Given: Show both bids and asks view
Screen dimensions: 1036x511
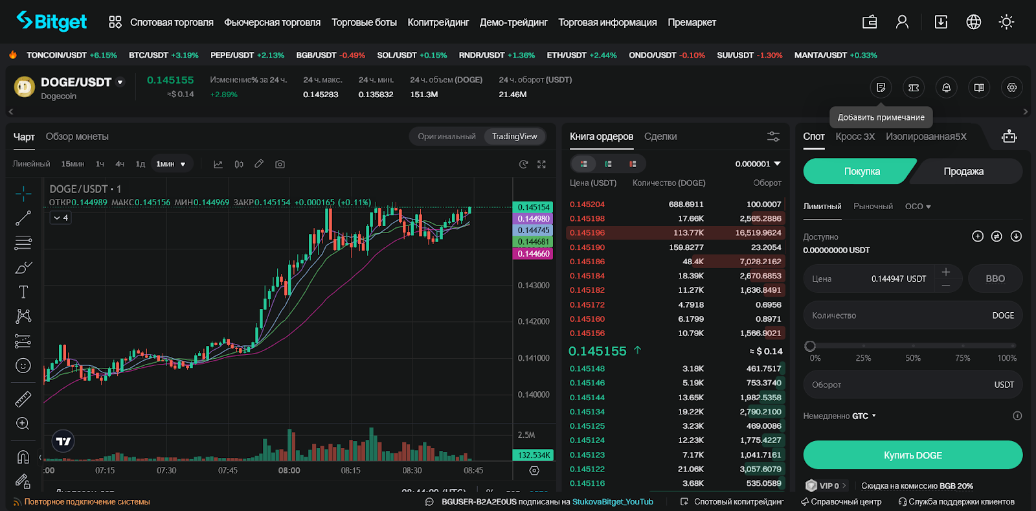Looking at the screenshot, I should 584,164.
